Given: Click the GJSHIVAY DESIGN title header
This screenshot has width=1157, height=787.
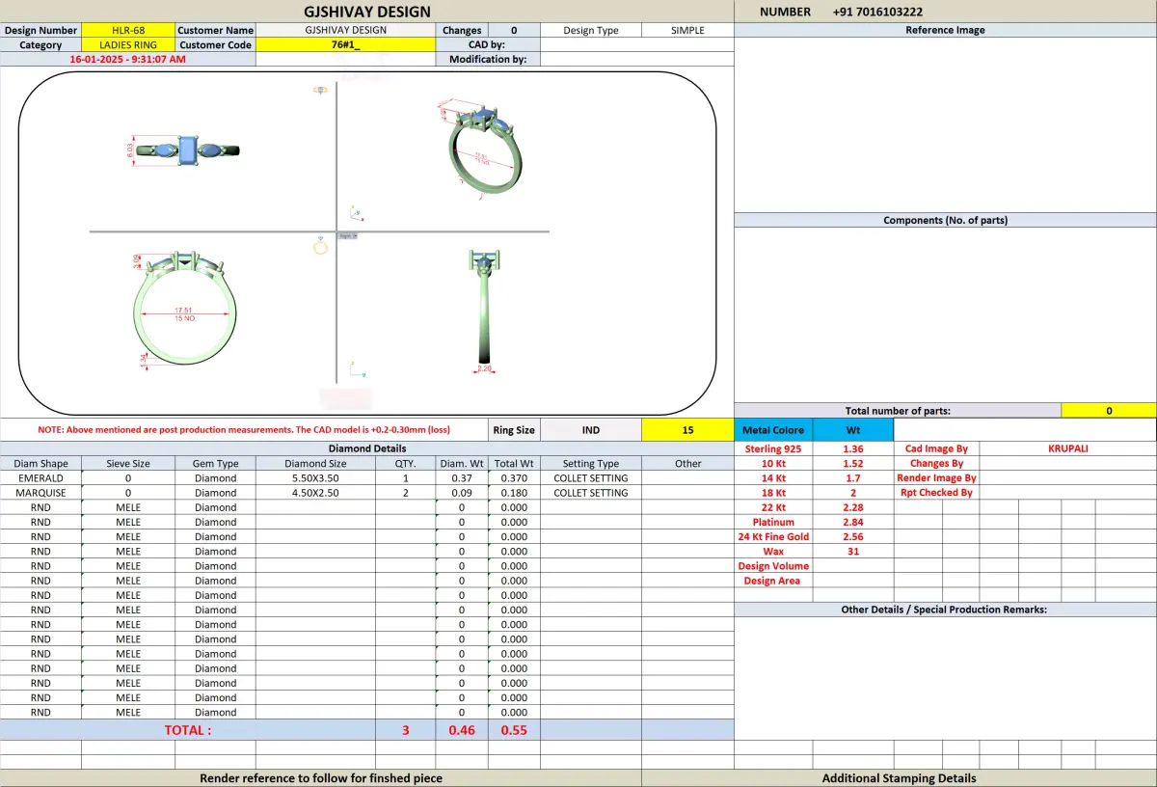Looking at the screenshot, I should coord(366,12).
